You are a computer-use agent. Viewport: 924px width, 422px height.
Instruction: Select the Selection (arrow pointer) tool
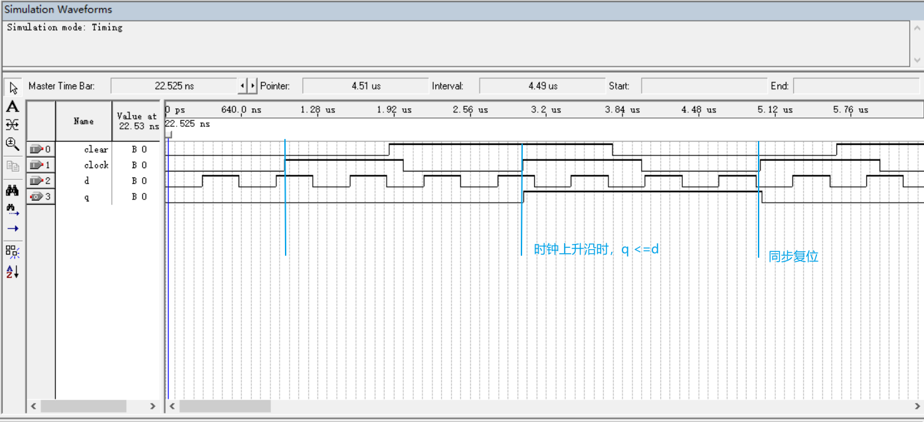(x=13, y=88)
